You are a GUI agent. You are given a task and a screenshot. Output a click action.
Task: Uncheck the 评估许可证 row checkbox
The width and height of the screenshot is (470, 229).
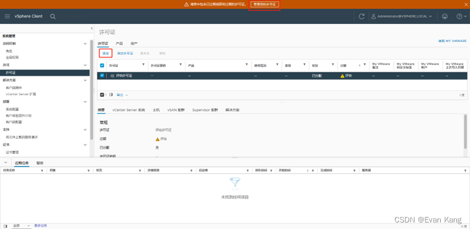tap(102, 75)
